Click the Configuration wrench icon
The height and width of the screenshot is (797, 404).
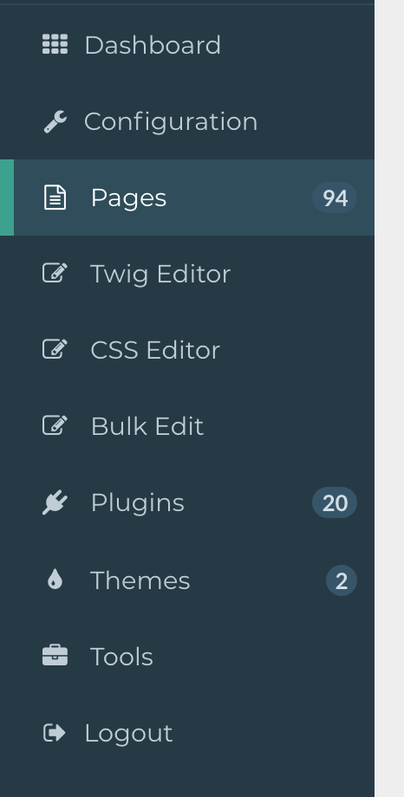click(55, 121)
